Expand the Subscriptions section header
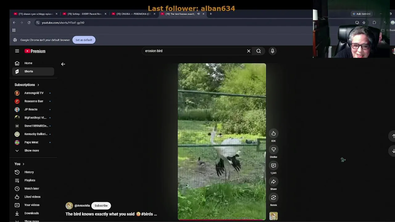The width and height of the screenshot is (395, 222). [x=27, y=85]
